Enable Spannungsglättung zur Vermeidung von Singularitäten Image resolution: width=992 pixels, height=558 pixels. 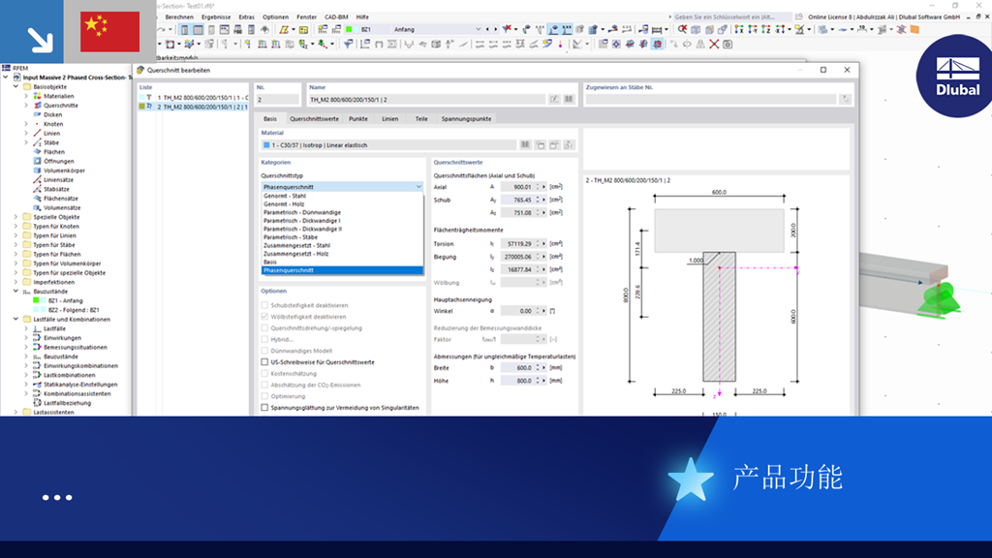pyautogui.click(x=264, y=408)
